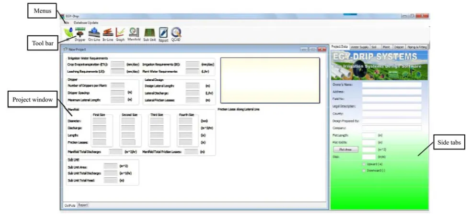Click the Plot Width input field
470x214 pixels.
click(369, 142)
